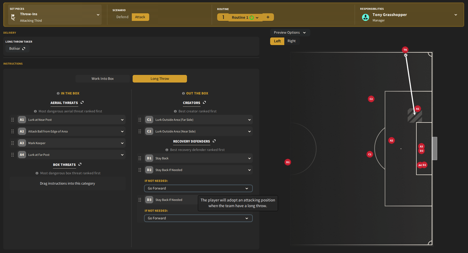Open long throw taker Bolívar selector
This screenshot has width=468, height=253.
17,49
